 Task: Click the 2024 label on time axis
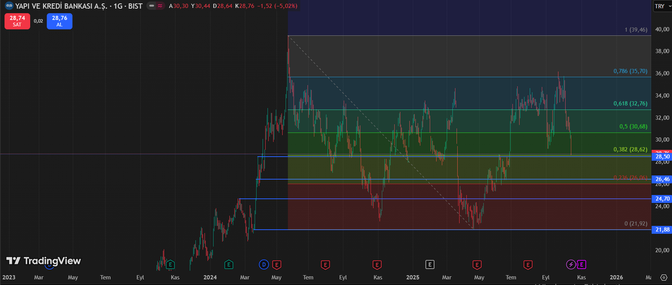(x=210, y=277)
